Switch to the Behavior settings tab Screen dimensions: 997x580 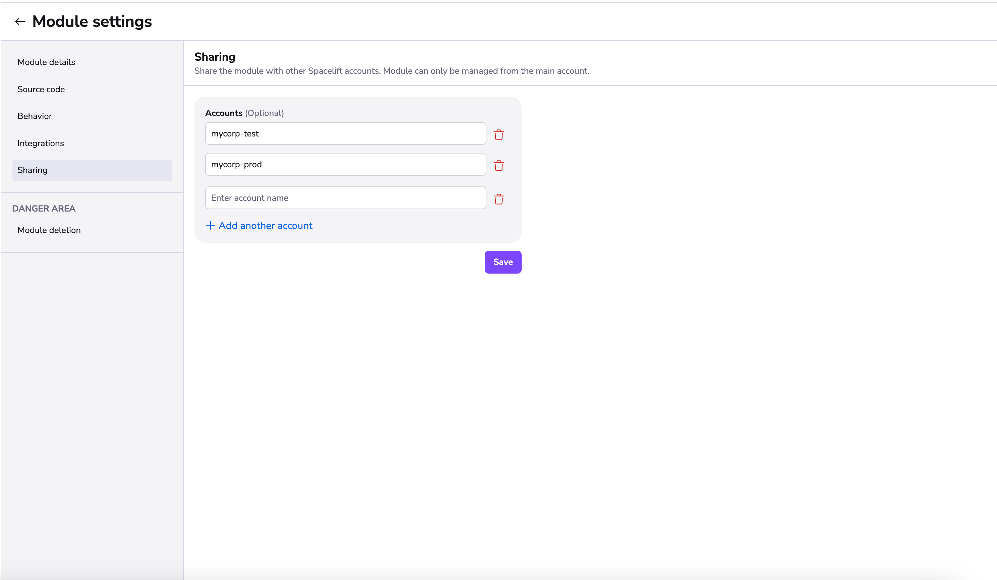[x=35, y=116]
